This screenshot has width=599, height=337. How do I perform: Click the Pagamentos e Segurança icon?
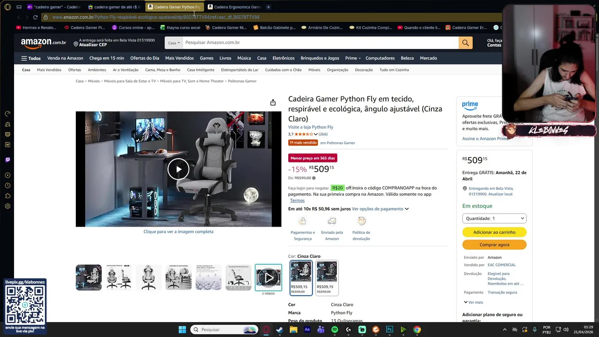(x=302, y=221)
